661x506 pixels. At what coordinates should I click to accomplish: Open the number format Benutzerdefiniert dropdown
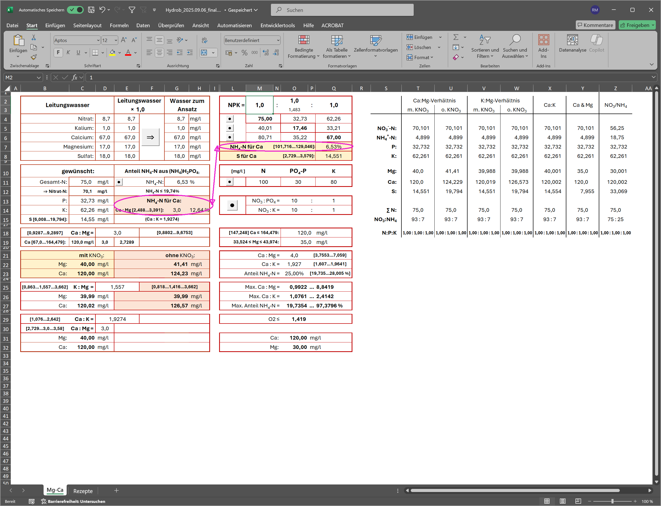point(278,40)
